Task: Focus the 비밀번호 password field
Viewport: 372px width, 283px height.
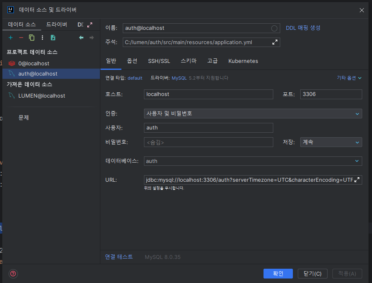Action: [x=208, y=142]
